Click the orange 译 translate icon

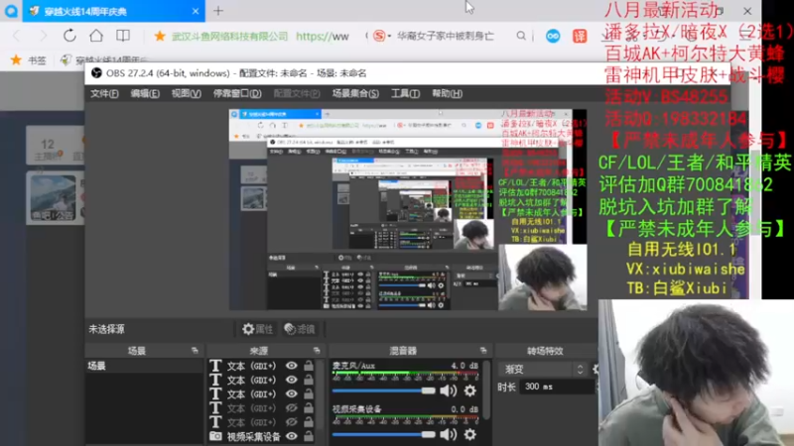[580, 36]
